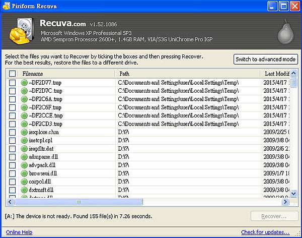Click the disabled Recover... button
Viewport: 302px width, 238px height.
pos(274,216)
